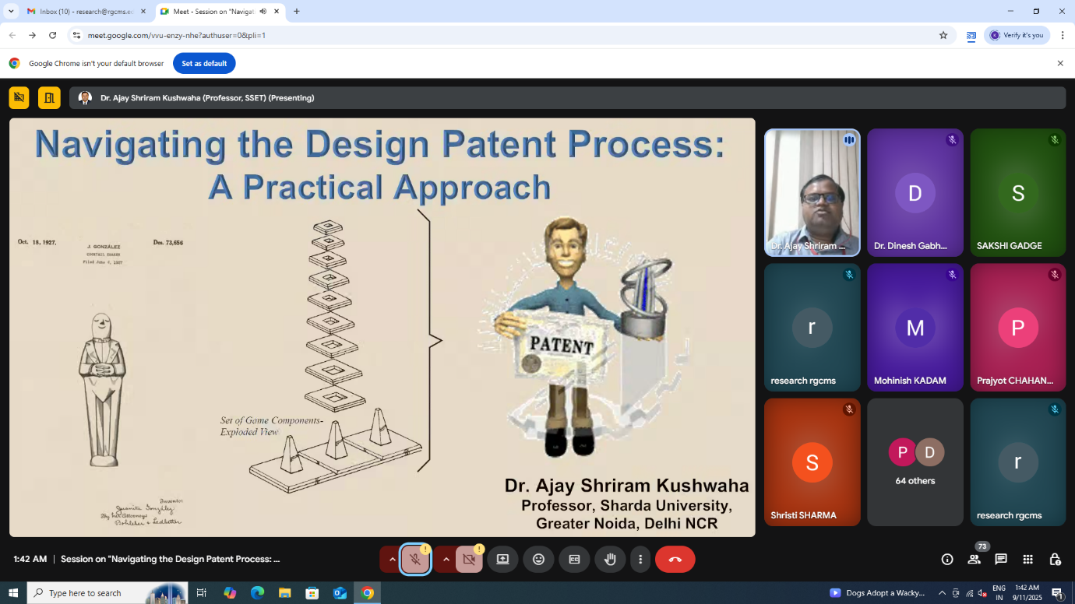Open host controls lock icon
This screenshot has width=1075, height=604.
click(1055, 559)
